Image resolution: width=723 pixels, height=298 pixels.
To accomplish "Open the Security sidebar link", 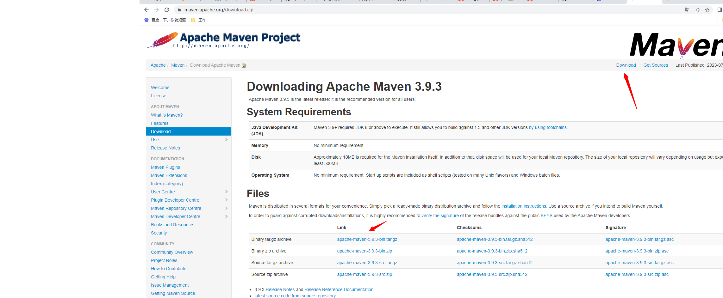I will [159, 233].
